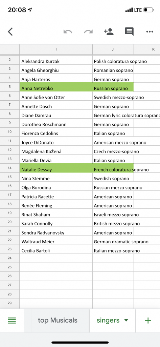This screenshot has width=160, height=347.
Task: Open the three-dot more options menu
Action: [150, 32]
